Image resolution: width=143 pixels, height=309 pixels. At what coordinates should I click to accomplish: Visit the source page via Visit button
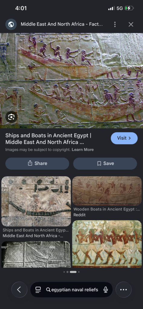tap(124, 138)
